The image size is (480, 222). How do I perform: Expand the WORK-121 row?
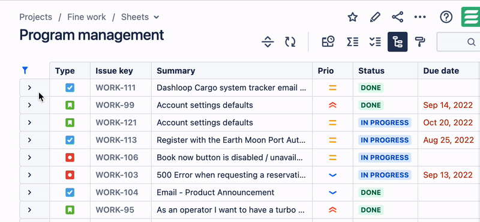click(29, 123)
